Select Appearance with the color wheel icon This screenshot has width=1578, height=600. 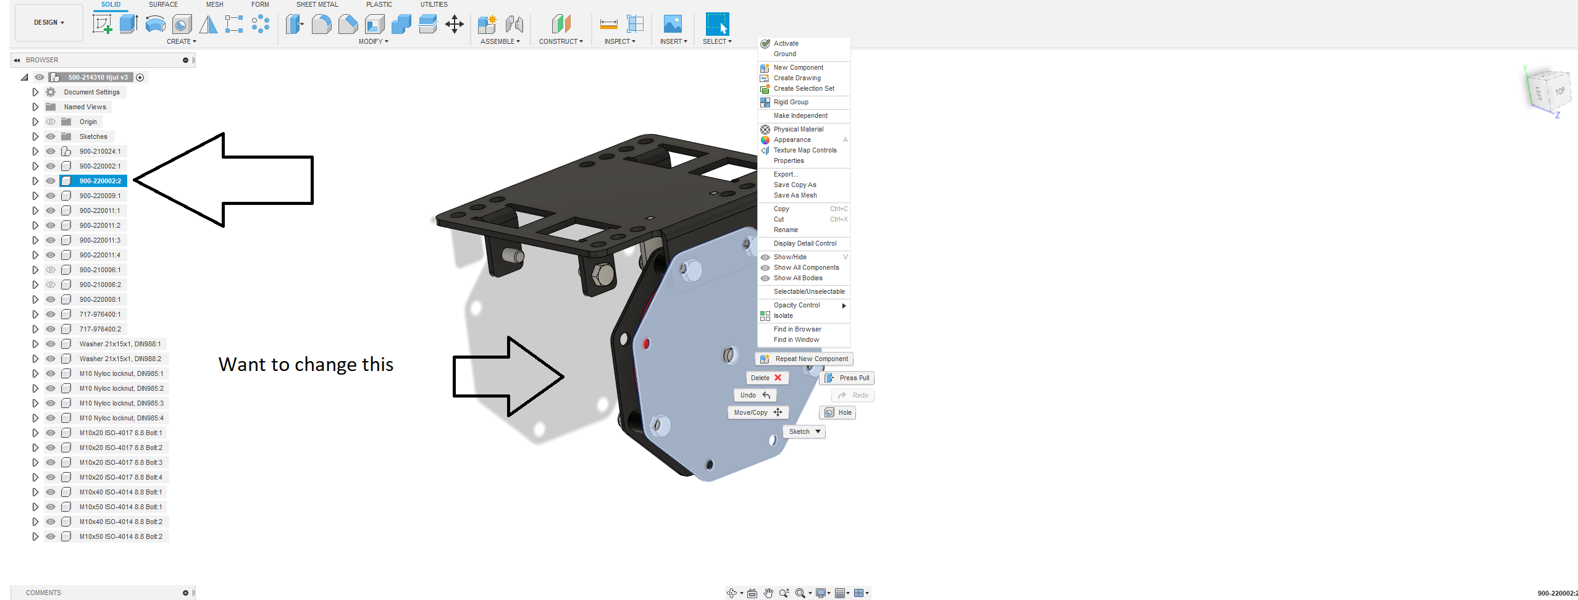point(792,140)
